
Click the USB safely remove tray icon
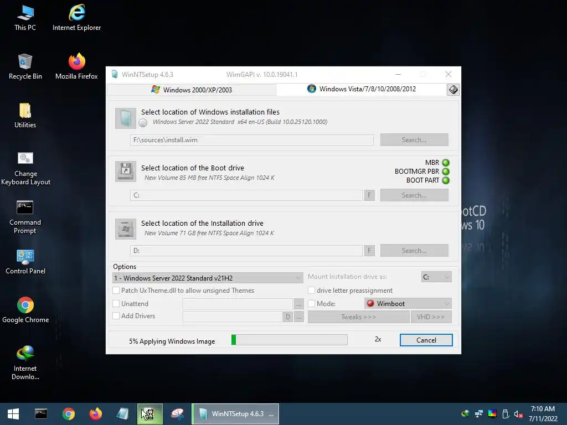506,414
